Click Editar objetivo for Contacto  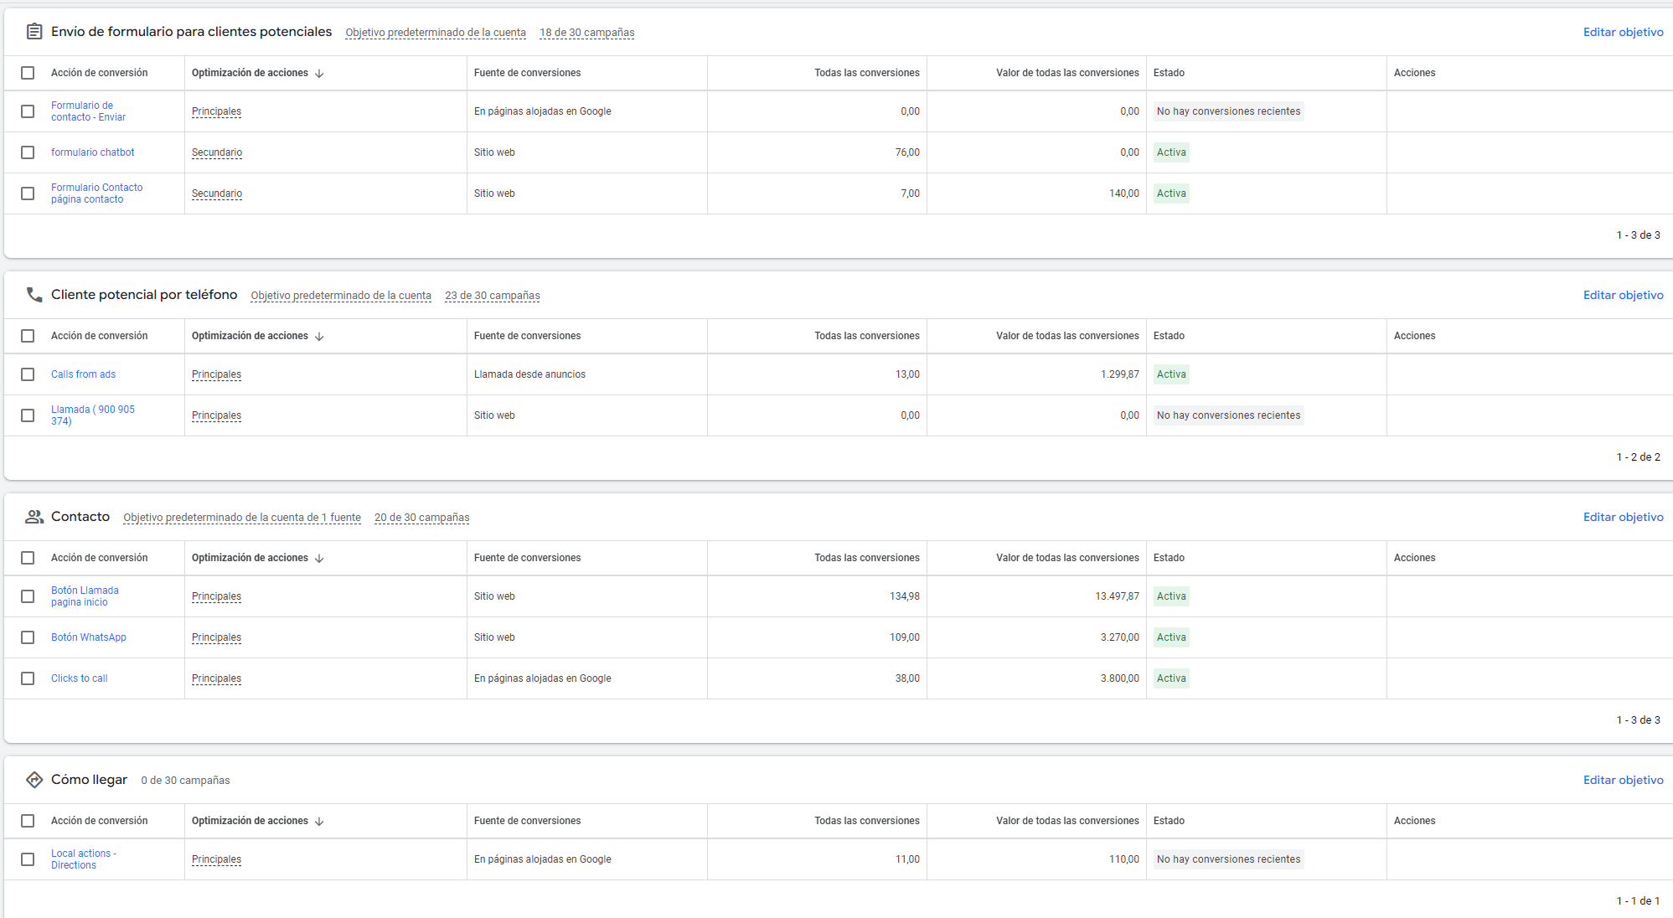pyautogui.click(x=1623, y=517)
